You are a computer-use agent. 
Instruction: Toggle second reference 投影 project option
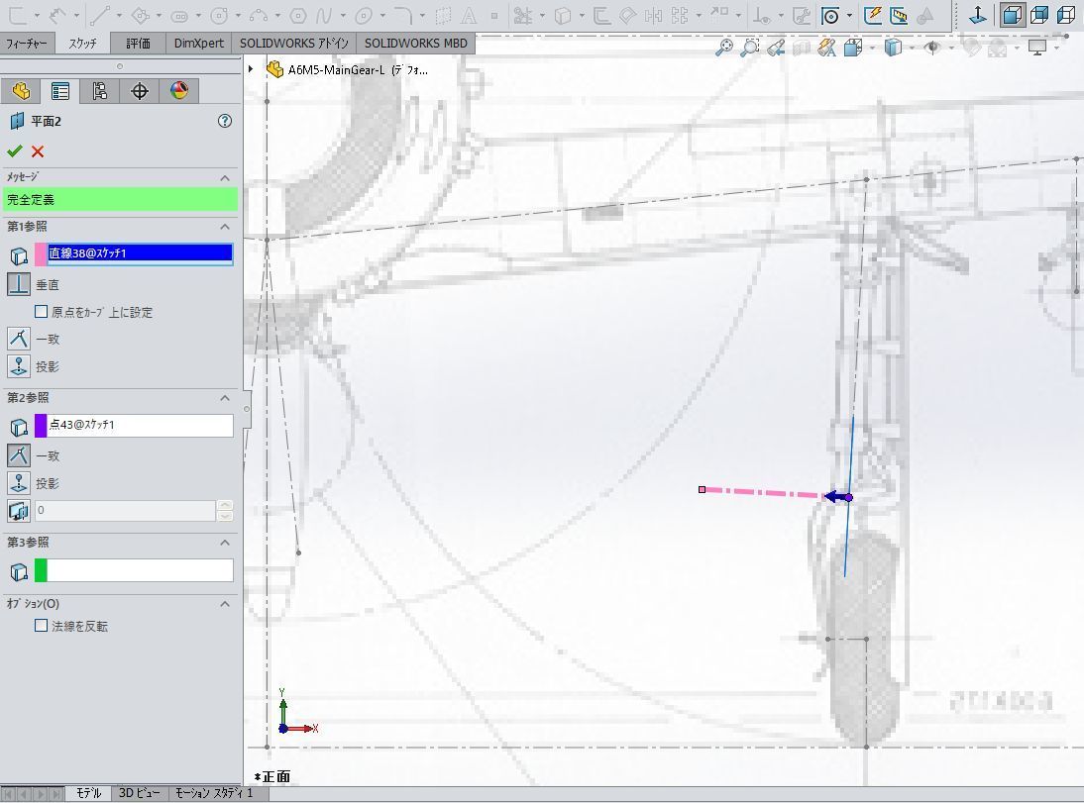pos(19,483)
